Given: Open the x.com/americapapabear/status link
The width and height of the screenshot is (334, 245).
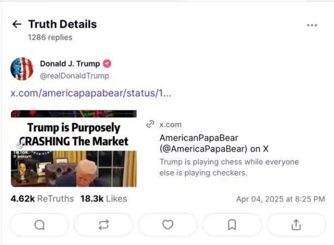Looking at the screenshot, I should [x=91, y=93].
